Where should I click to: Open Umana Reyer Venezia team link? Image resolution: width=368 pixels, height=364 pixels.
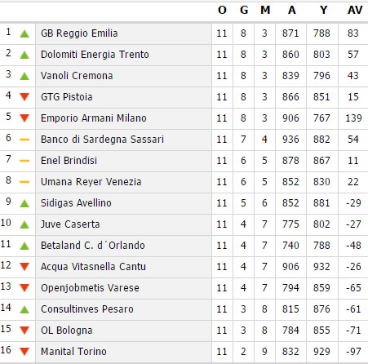pos(91,182)
